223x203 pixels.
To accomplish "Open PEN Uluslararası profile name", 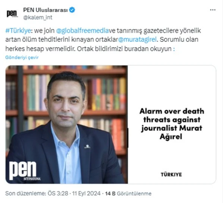I will (45, 10).
